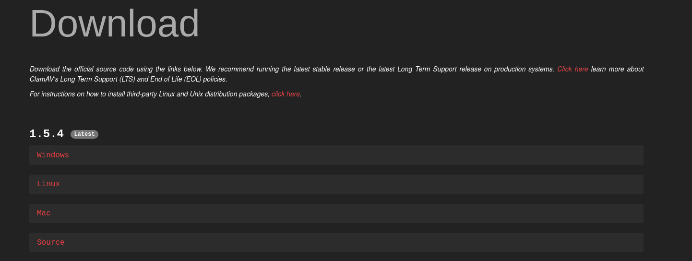This screenshot has height=261, width=692.
Task: Open the capitalized "Click here" LTS policy link
Action: (x=573, y=69)
